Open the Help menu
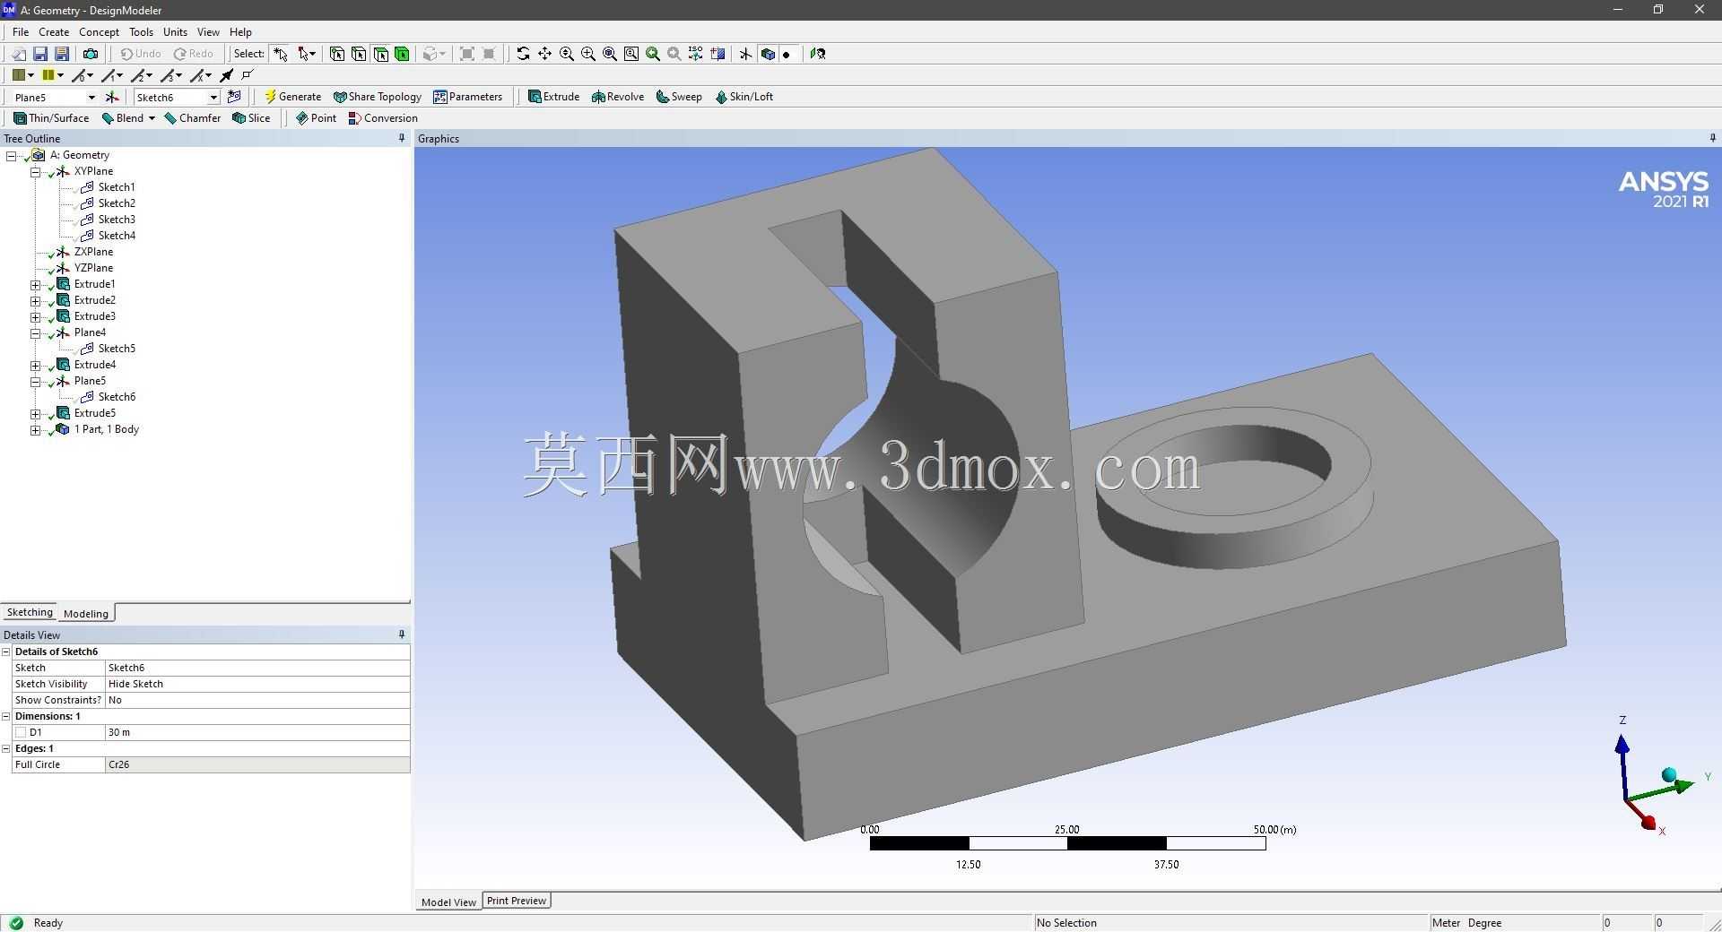The height and width of the screenshot is (932, 1722). point(240,32)
